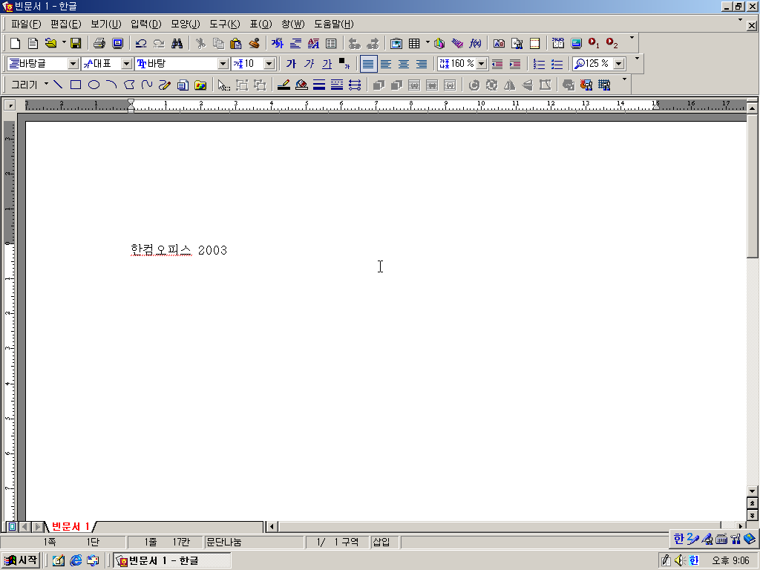Open line color pencil tool
Viewport: 760px width, 570px height.
284,85
